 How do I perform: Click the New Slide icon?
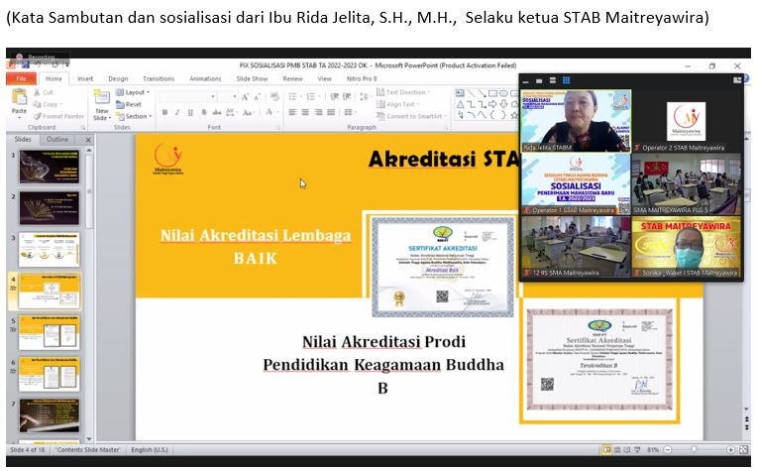click(x=102, y=103)
